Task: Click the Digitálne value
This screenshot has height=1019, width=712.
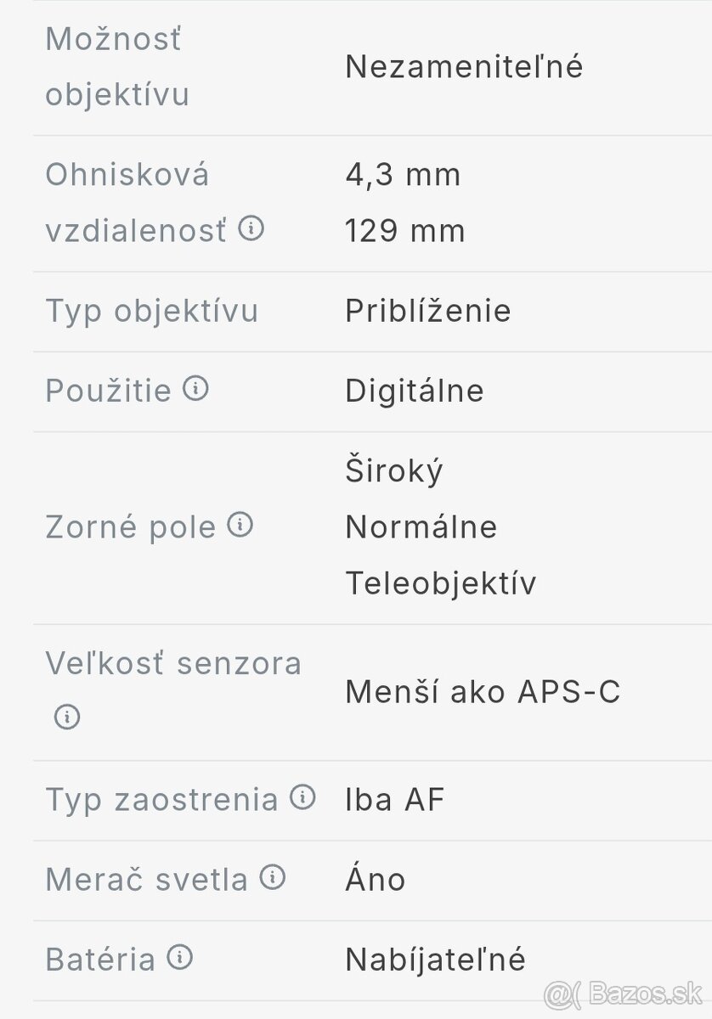Action: 414,391
